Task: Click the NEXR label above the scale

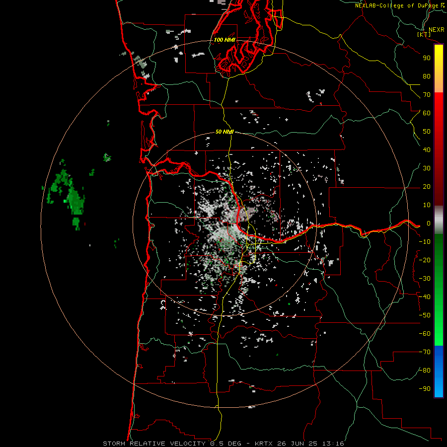Action: pyautogui.click(x=436, y=30)
